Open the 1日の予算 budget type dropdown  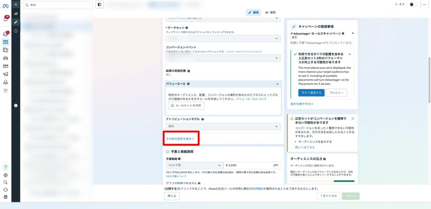coord(194,165)
